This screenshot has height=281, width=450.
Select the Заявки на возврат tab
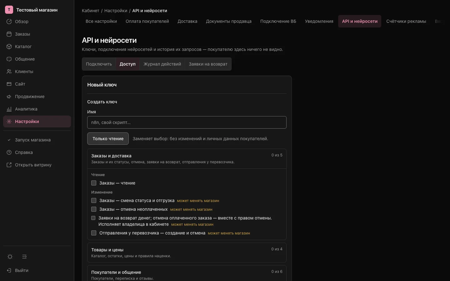tap(208, 64)
